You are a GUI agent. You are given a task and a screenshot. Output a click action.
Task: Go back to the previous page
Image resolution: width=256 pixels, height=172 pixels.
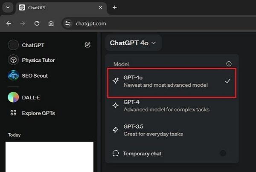coord(9,23)
